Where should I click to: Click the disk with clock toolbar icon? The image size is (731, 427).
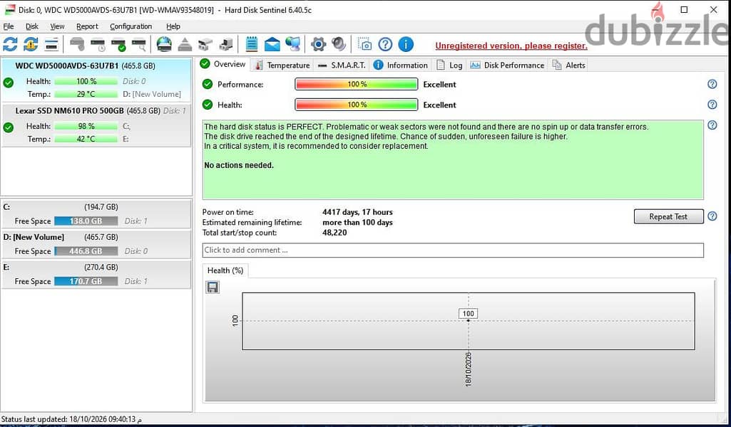pyautogui.click(x=98, y=45)
